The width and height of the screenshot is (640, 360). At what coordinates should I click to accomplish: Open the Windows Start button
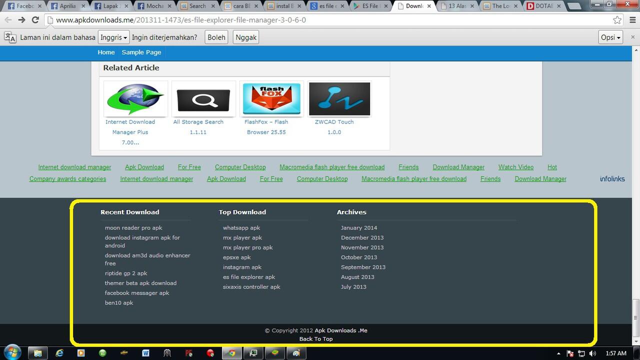pyautogui.click(x=12, y=352)
